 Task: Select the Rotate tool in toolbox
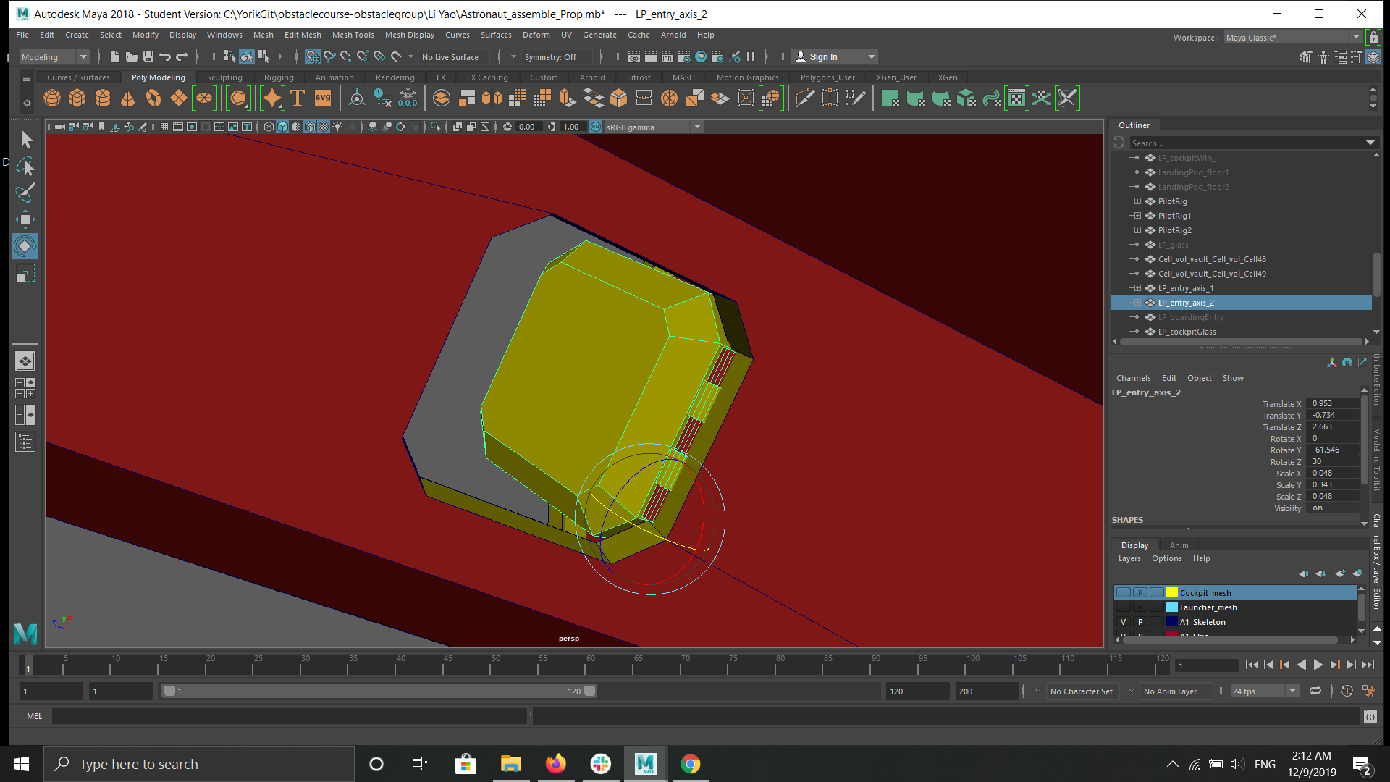(x=25, y=246)
